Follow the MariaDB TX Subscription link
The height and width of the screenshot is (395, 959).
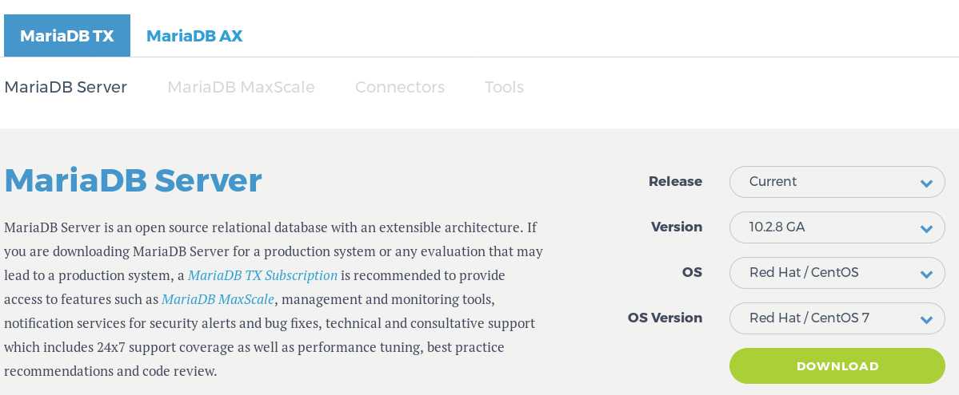(x=262, y=275)
